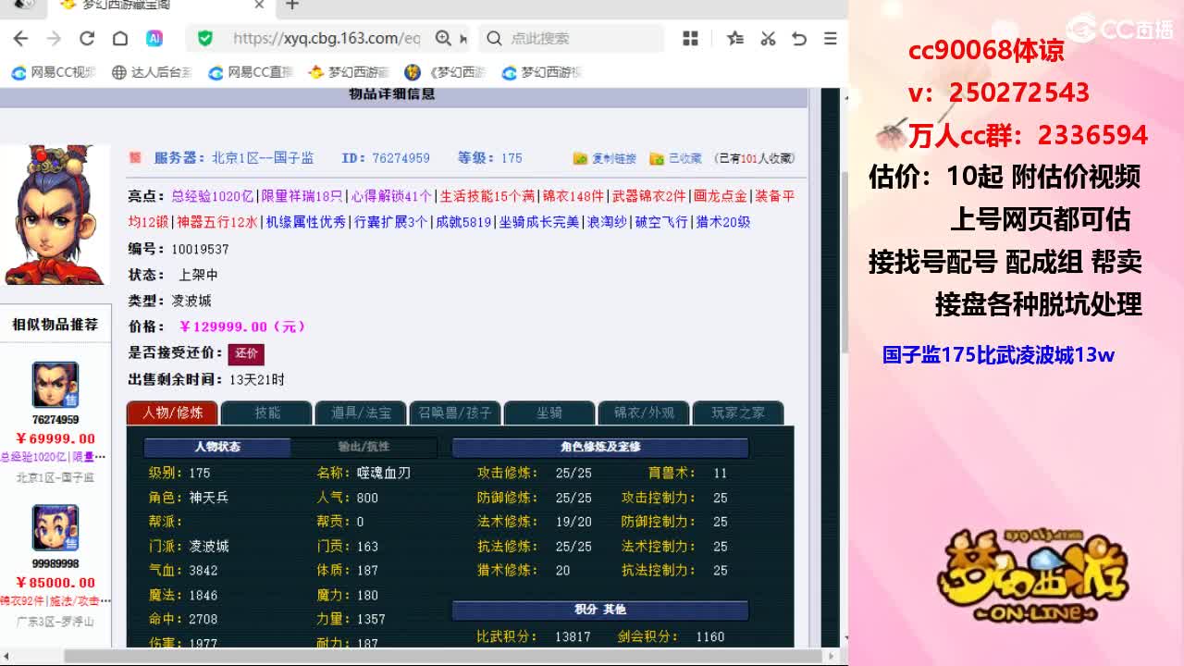Open the 达人后台 bookmark

[152, 72]
